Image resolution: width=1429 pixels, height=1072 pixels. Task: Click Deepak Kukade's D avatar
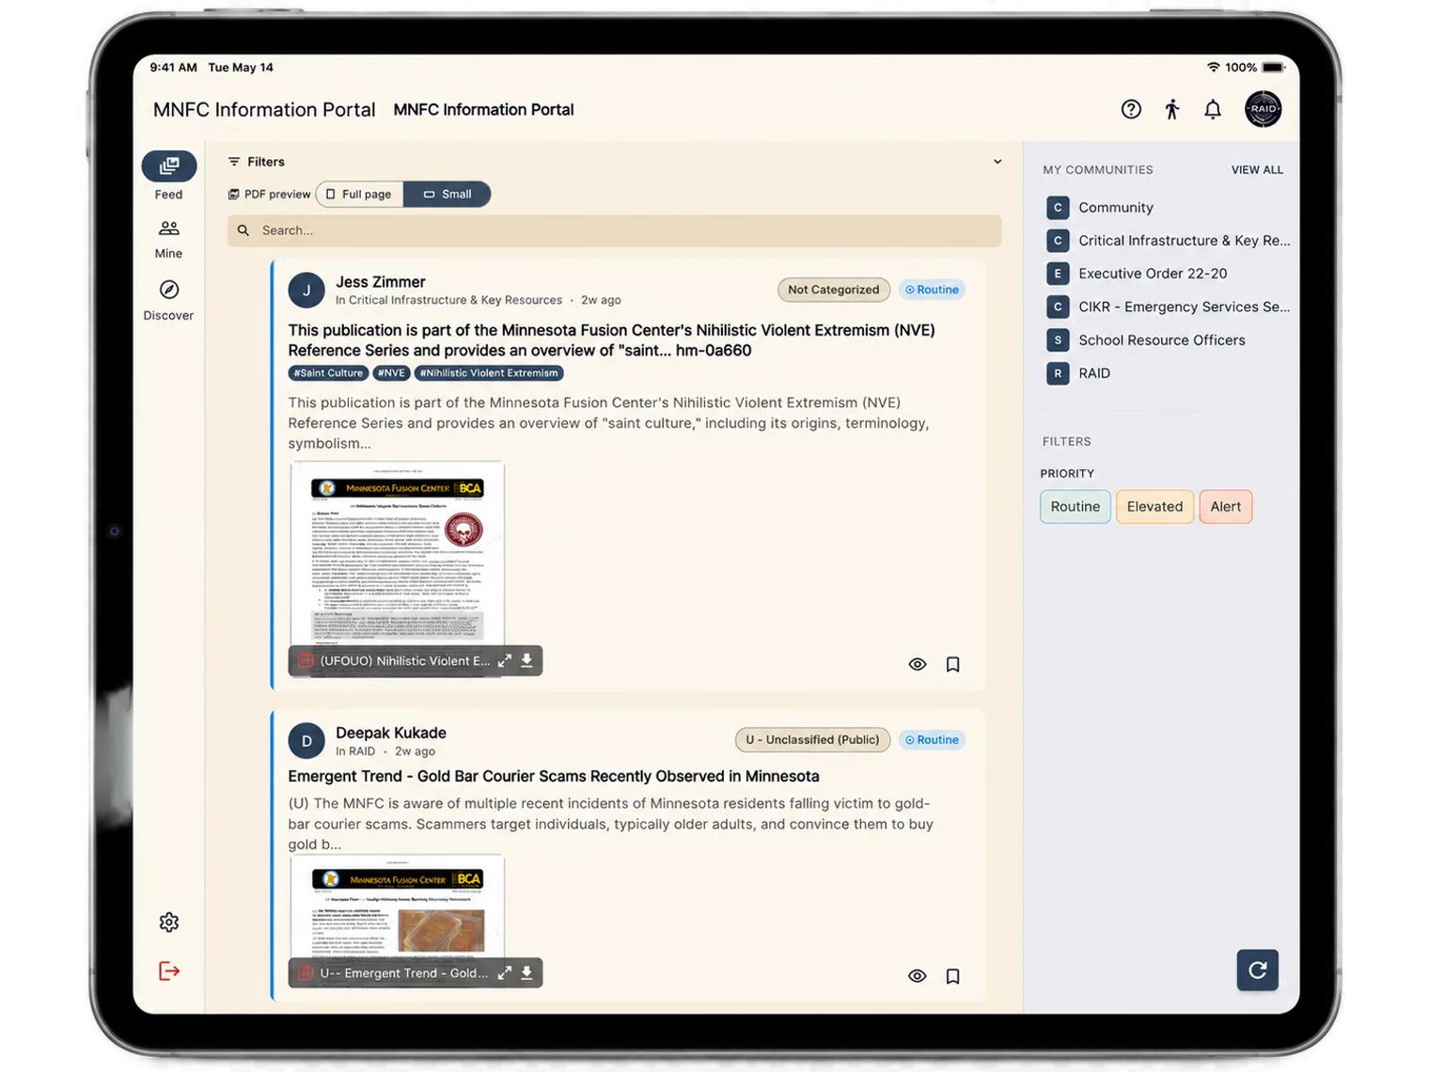[306, 741]
